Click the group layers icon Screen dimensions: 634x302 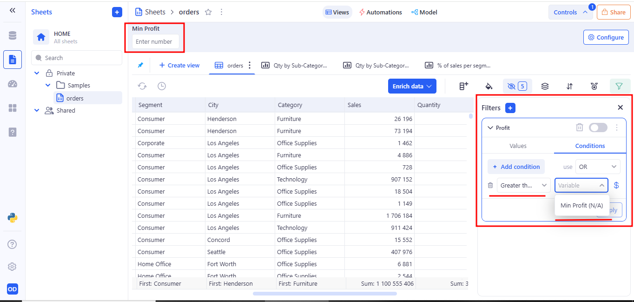click(x=545, y=86)
